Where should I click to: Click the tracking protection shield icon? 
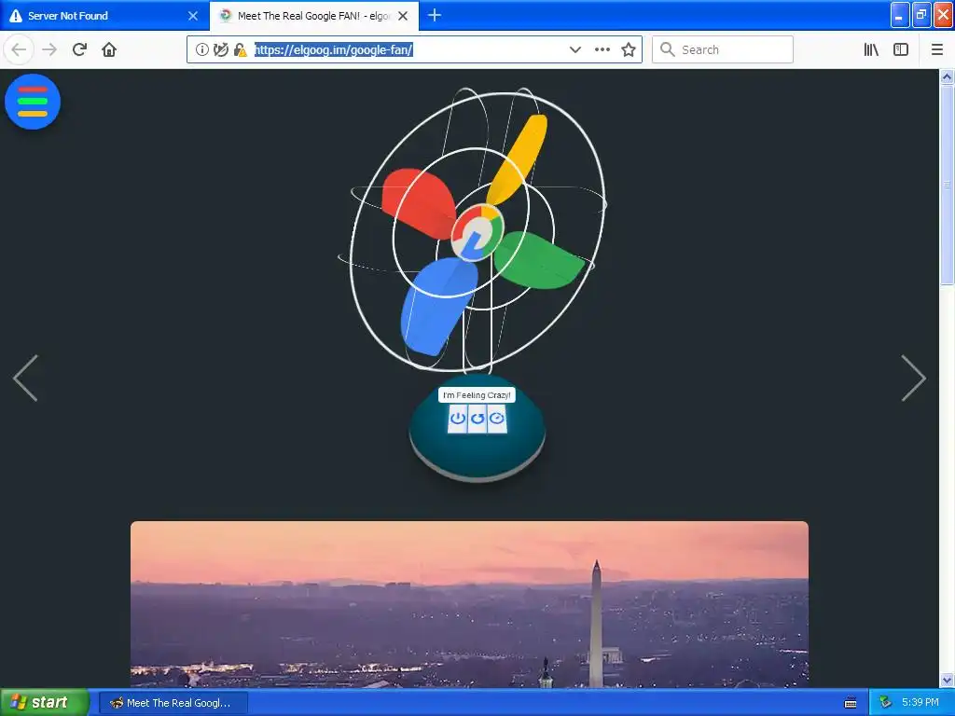pos(221,50)
